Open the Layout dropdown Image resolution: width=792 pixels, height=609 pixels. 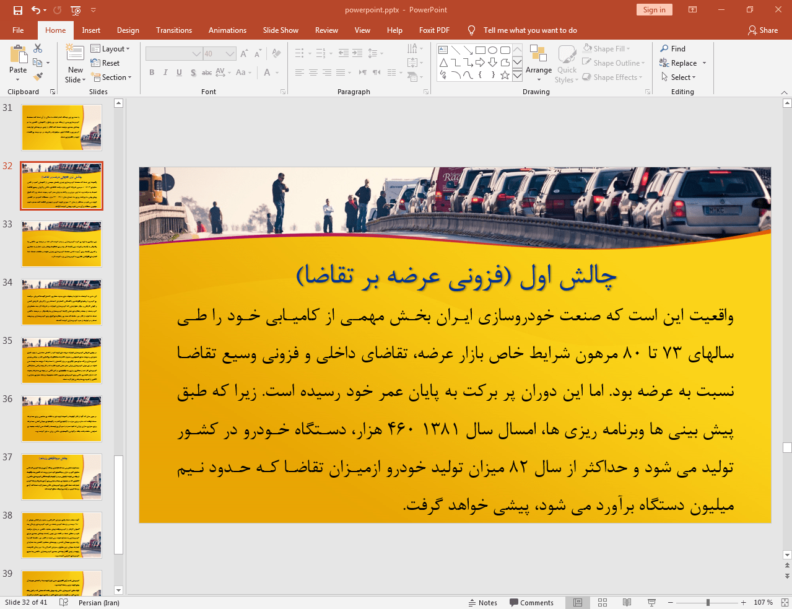pyautogui.click(x=110, y=48)
